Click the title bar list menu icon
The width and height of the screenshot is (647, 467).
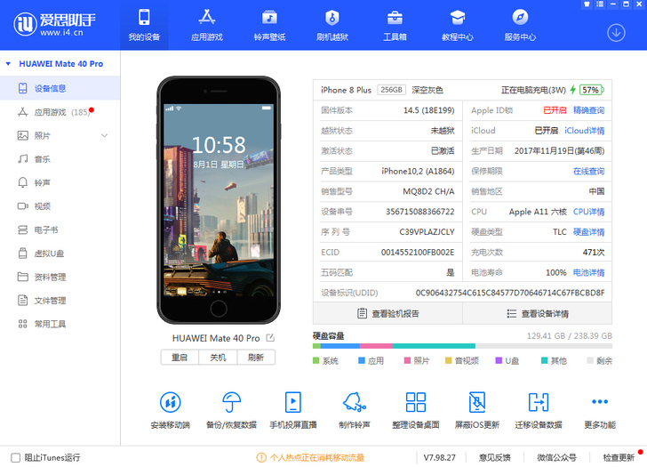600,4
